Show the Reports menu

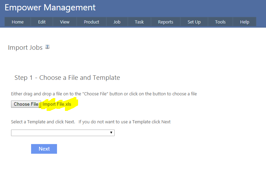(165, 22)
